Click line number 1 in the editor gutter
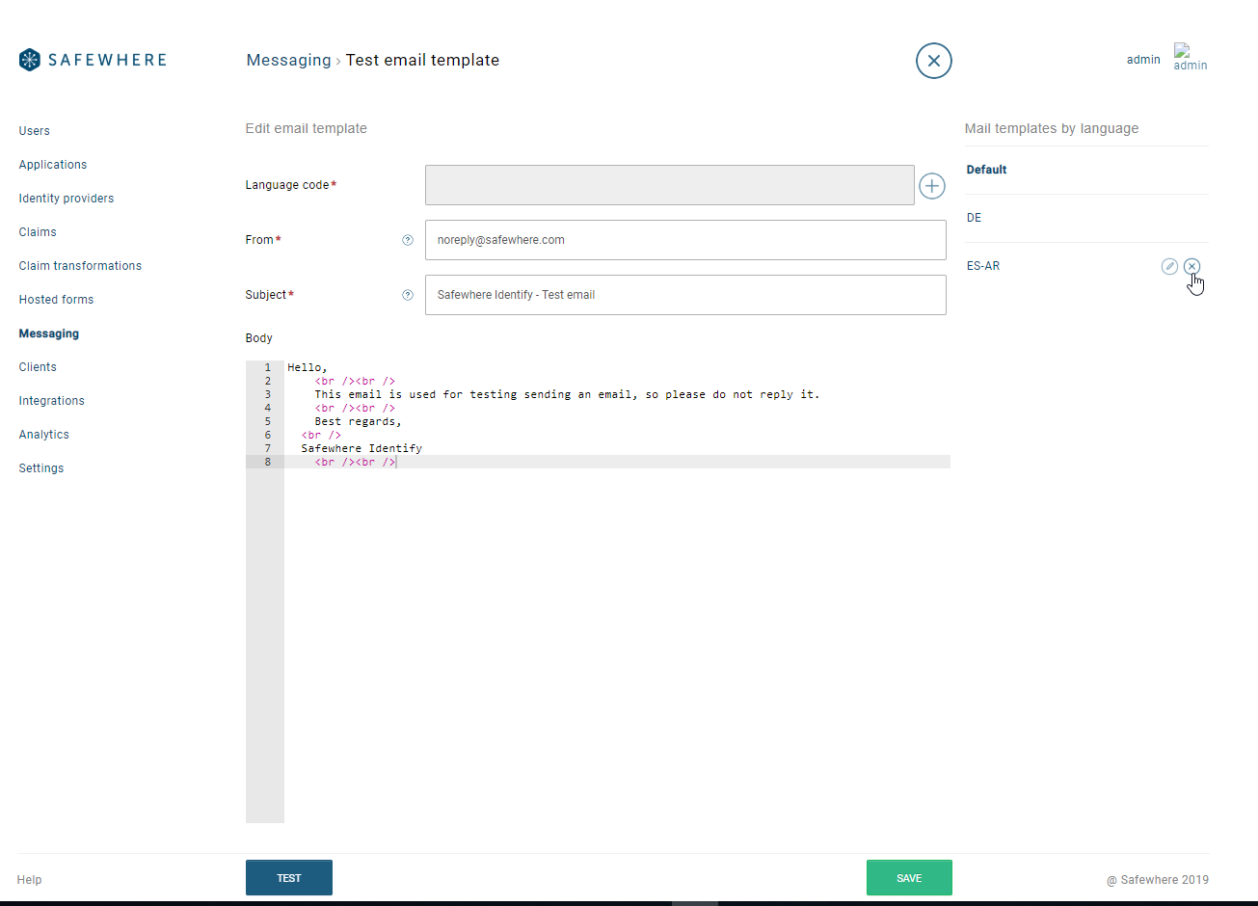Image resolution: width=1258 pixels, height=906 pixels. point(267,367)
